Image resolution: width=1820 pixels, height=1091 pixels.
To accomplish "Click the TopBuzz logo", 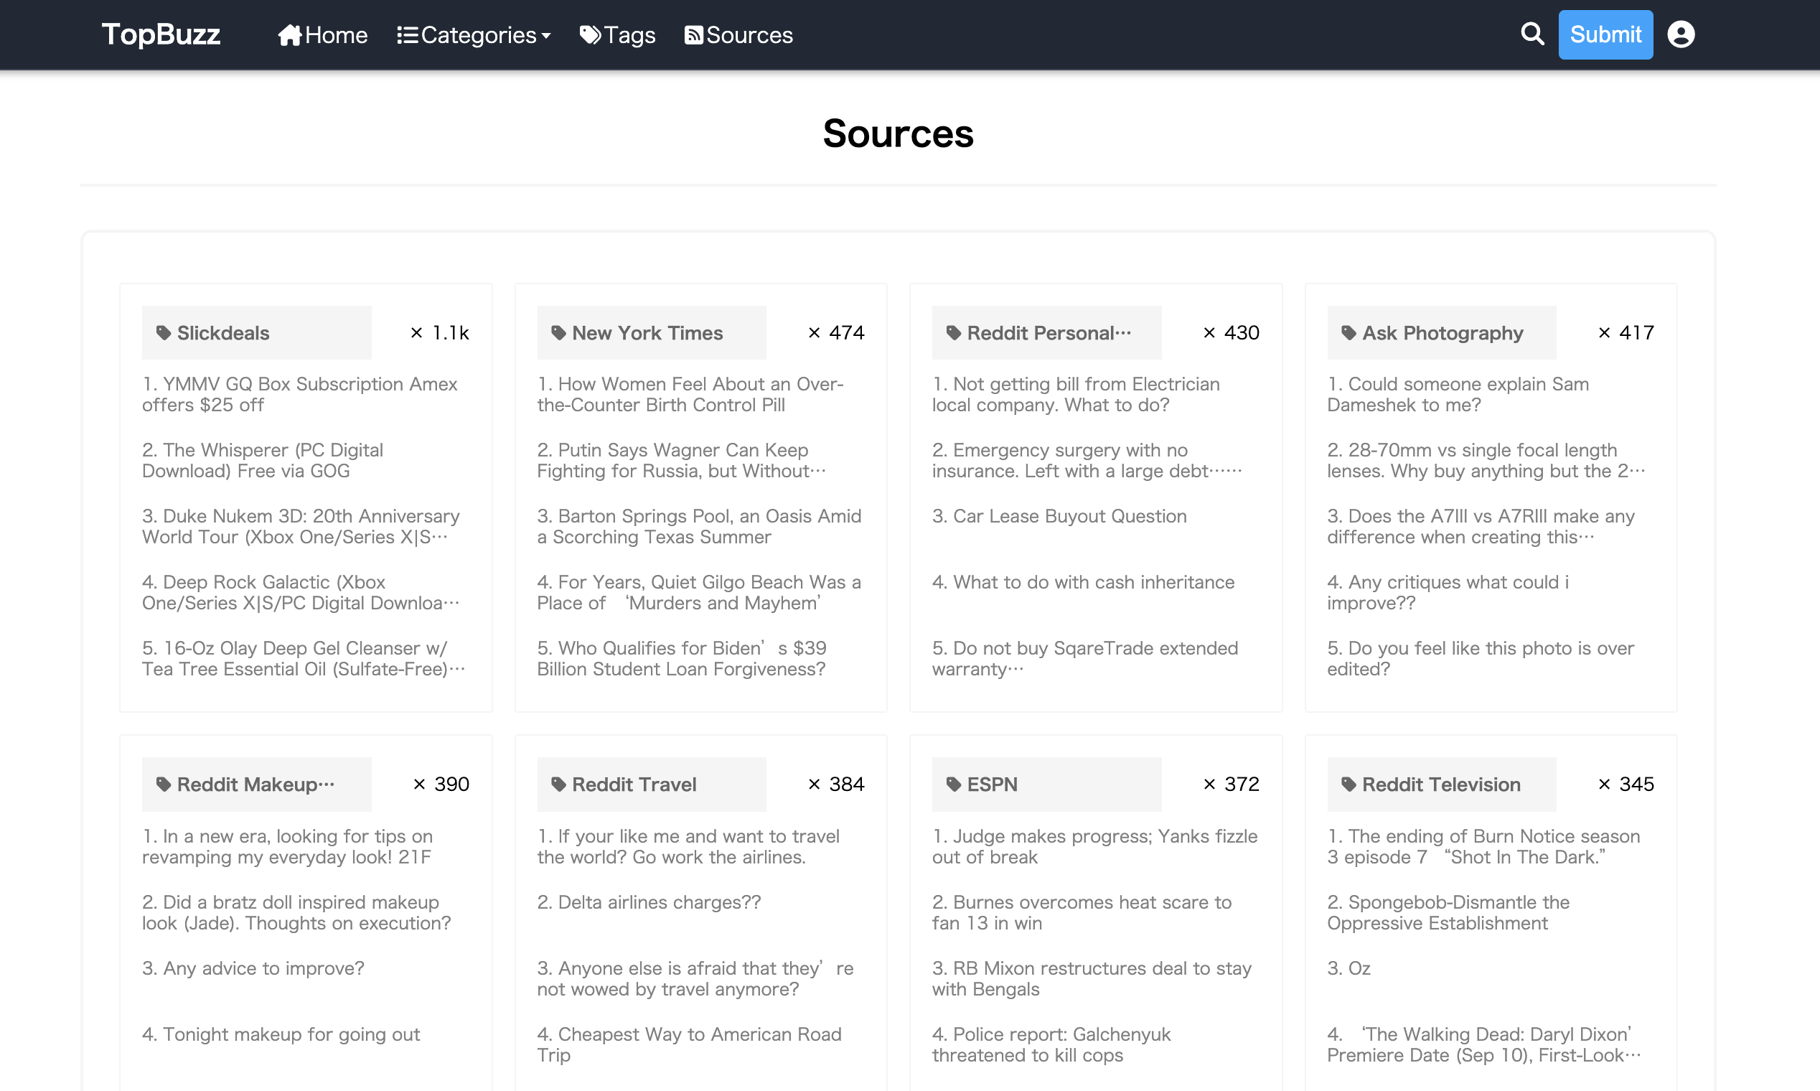I will coord(161,34).
